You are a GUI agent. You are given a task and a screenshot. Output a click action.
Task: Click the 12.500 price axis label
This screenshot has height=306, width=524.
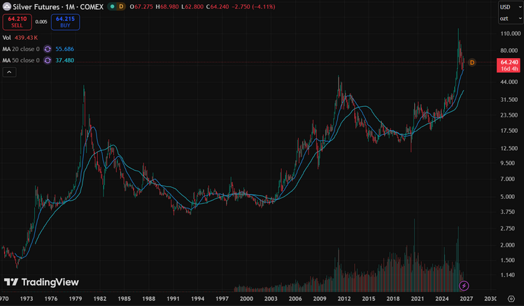(511, 148)
